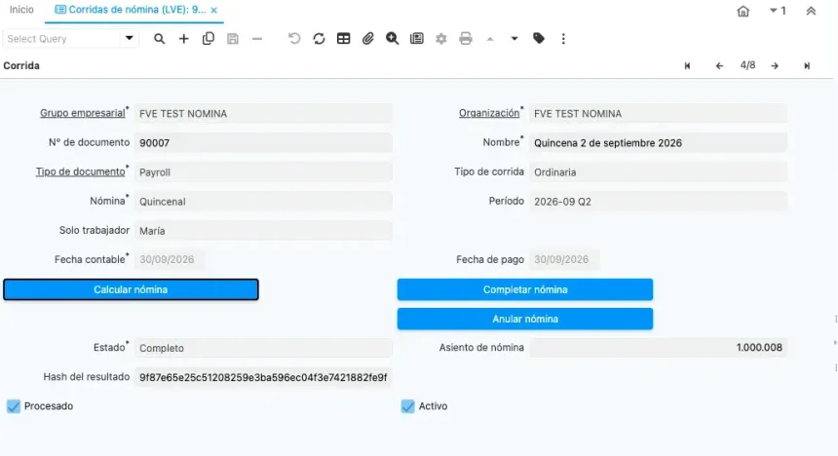The height and width of the screenshot is (456, 838).
Task: Switch to the Inicio tab
Action: [21, 10]
